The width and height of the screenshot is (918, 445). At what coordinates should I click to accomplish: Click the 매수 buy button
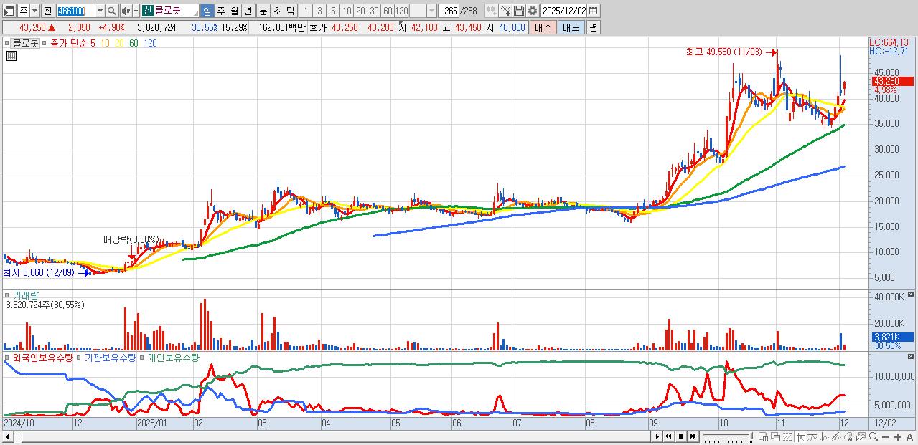pyautogui.click(x=543, y=27)
